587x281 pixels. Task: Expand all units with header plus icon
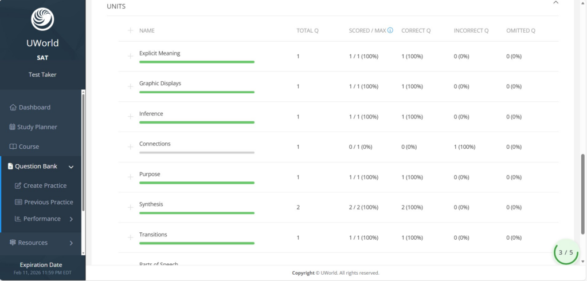tap(130, 30)
